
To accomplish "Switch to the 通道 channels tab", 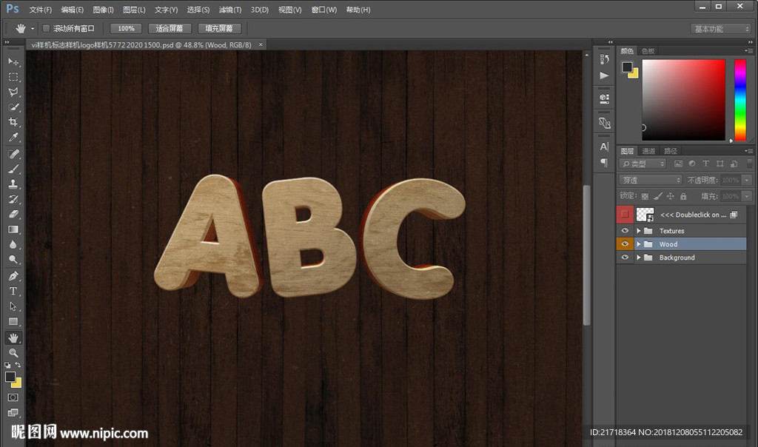I will pos(648,151).
